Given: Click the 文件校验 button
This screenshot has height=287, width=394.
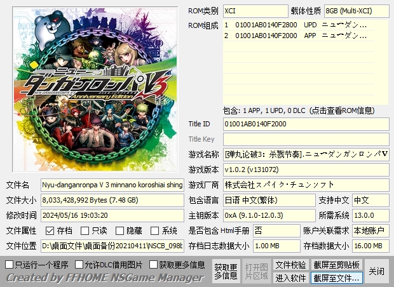Looking at the screenshot, I should point(290,265).
